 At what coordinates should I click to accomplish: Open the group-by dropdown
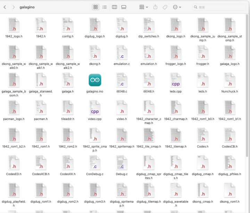coord(143,7)
